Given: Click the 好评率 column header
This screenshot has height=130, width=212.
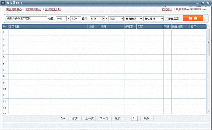Looking at the screenshot, I should click(130, 26).
